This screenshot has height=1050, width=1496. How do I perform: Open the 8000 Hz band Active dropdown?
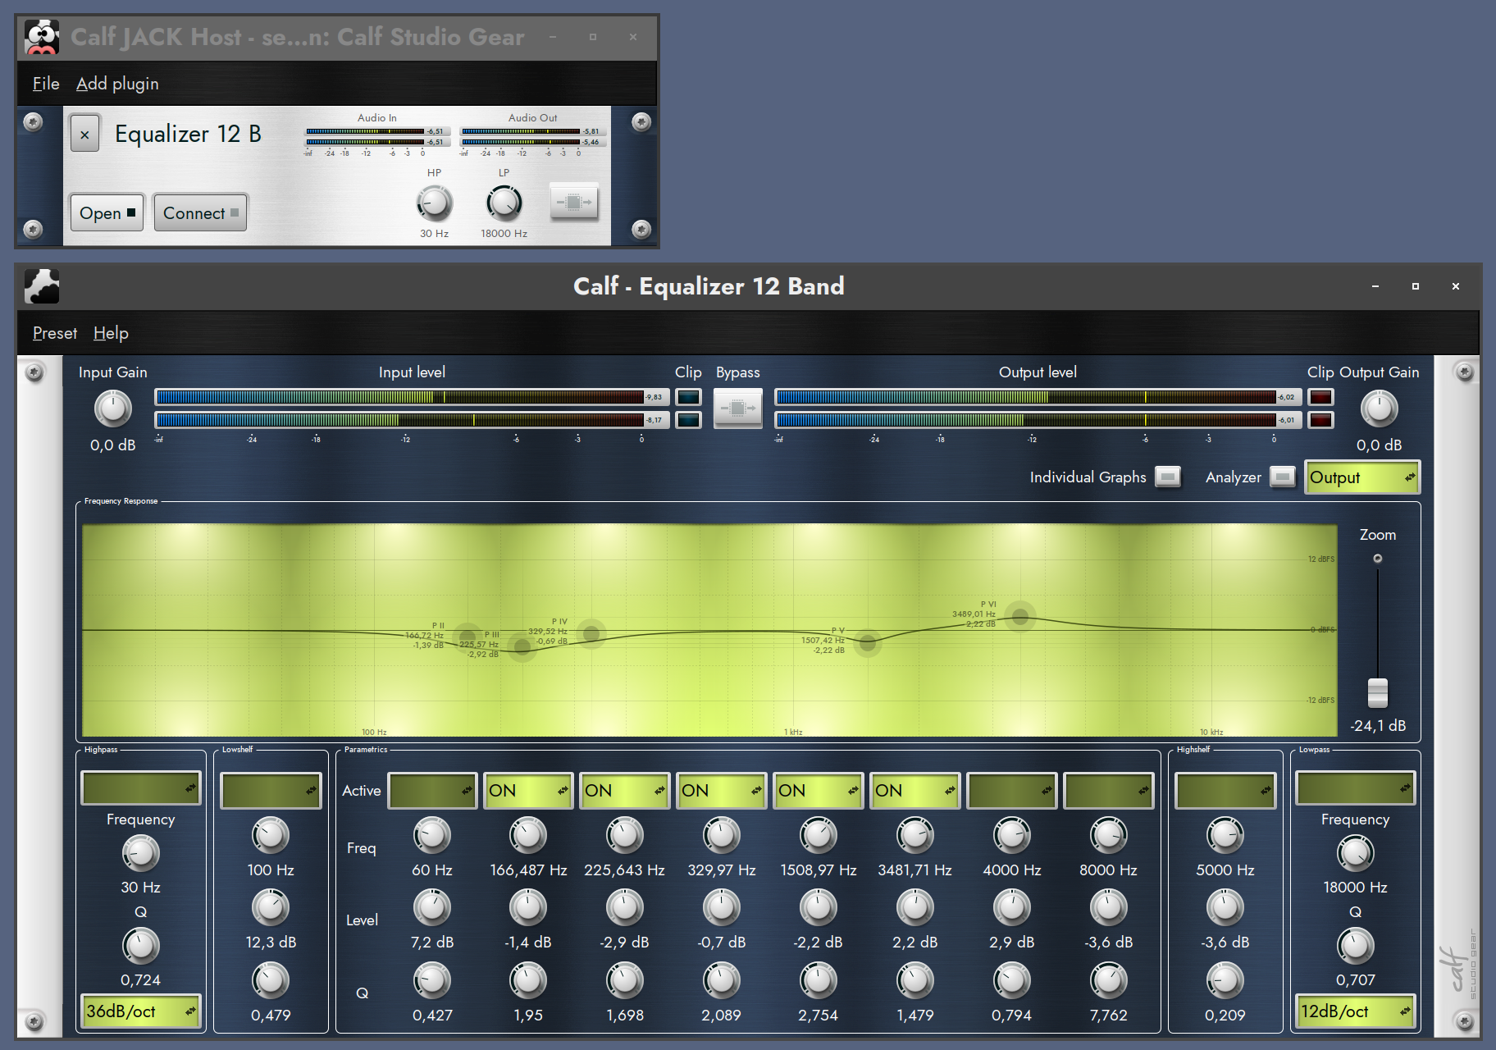click(x=1108, y=791)
